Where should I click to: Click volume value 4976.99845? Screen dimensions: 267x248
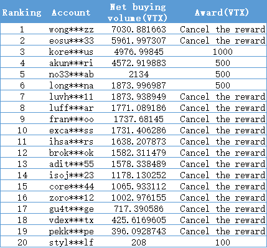pos(139,52)
